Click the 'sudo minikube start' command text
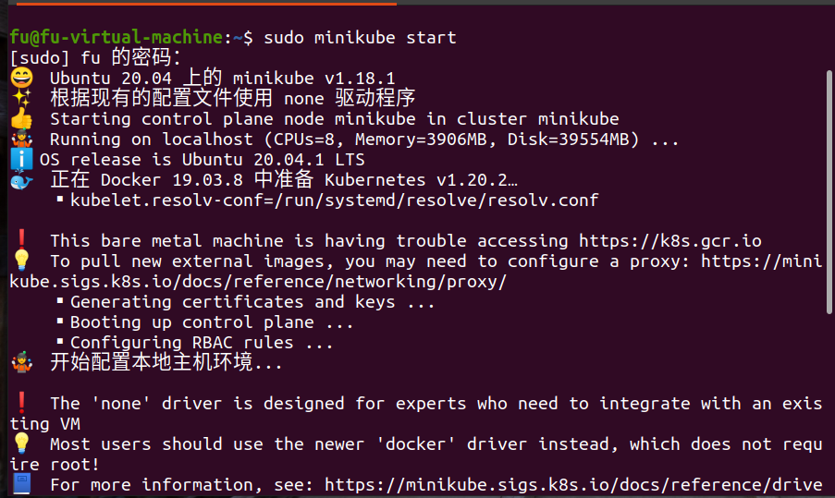This screenshot has width=835, height=498. pos(360,38)
